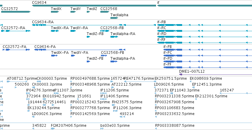
Task: Select the Twdlalpha gene label
Action: [119, 15]
